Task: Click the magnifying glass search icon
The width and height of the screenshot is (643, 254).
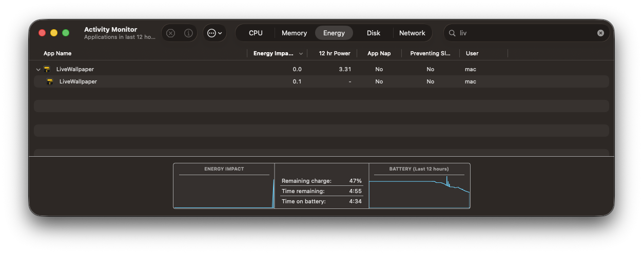Action: pos(452,33)
